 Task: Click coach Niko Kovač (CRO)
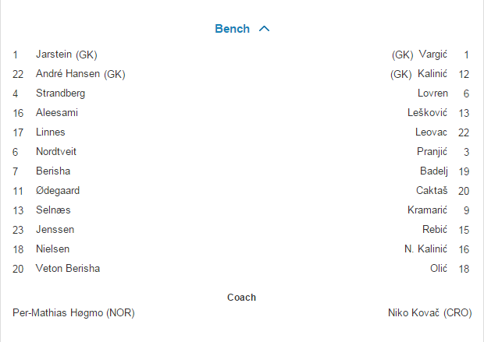(x=429, y=313)
